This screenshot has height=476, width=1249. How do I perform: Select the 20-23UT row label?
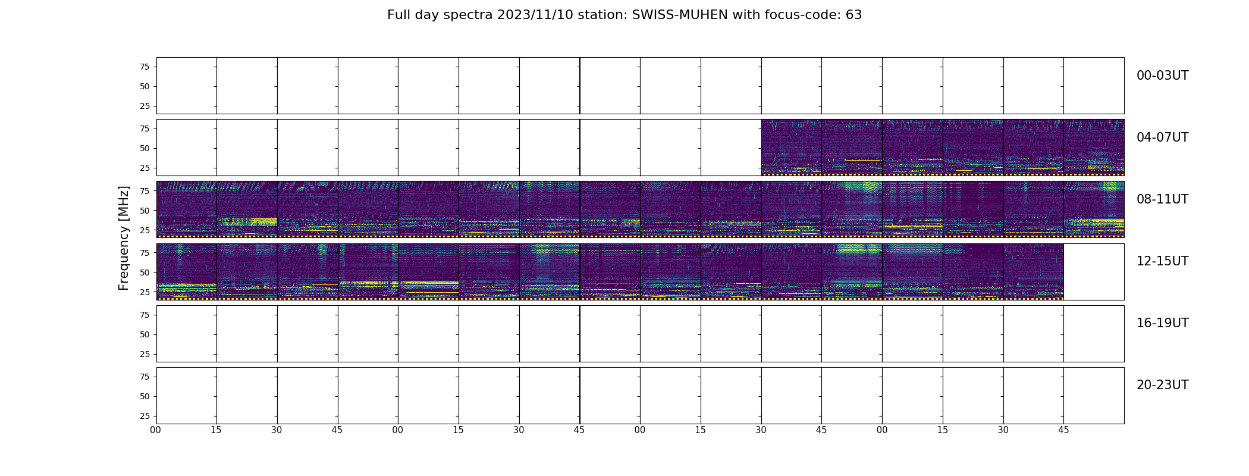1162,385
